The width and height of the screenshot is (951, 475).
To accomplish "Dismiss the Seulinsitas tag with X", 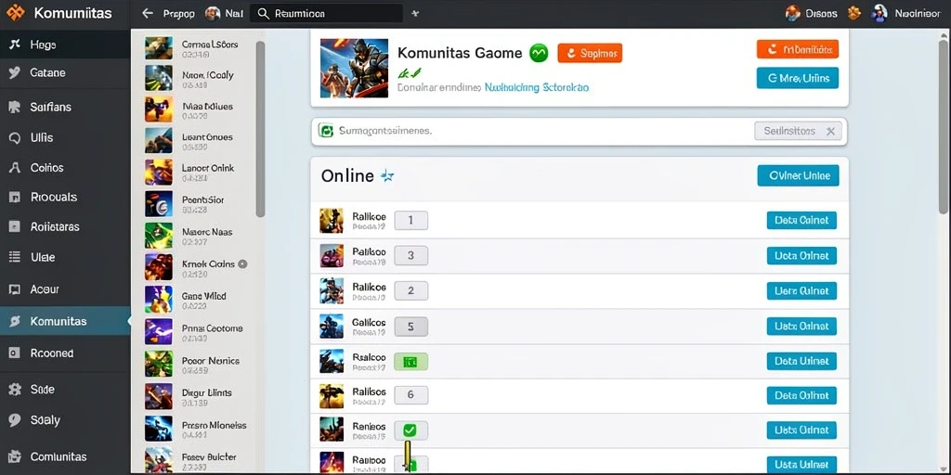I will tap(830, 131).
